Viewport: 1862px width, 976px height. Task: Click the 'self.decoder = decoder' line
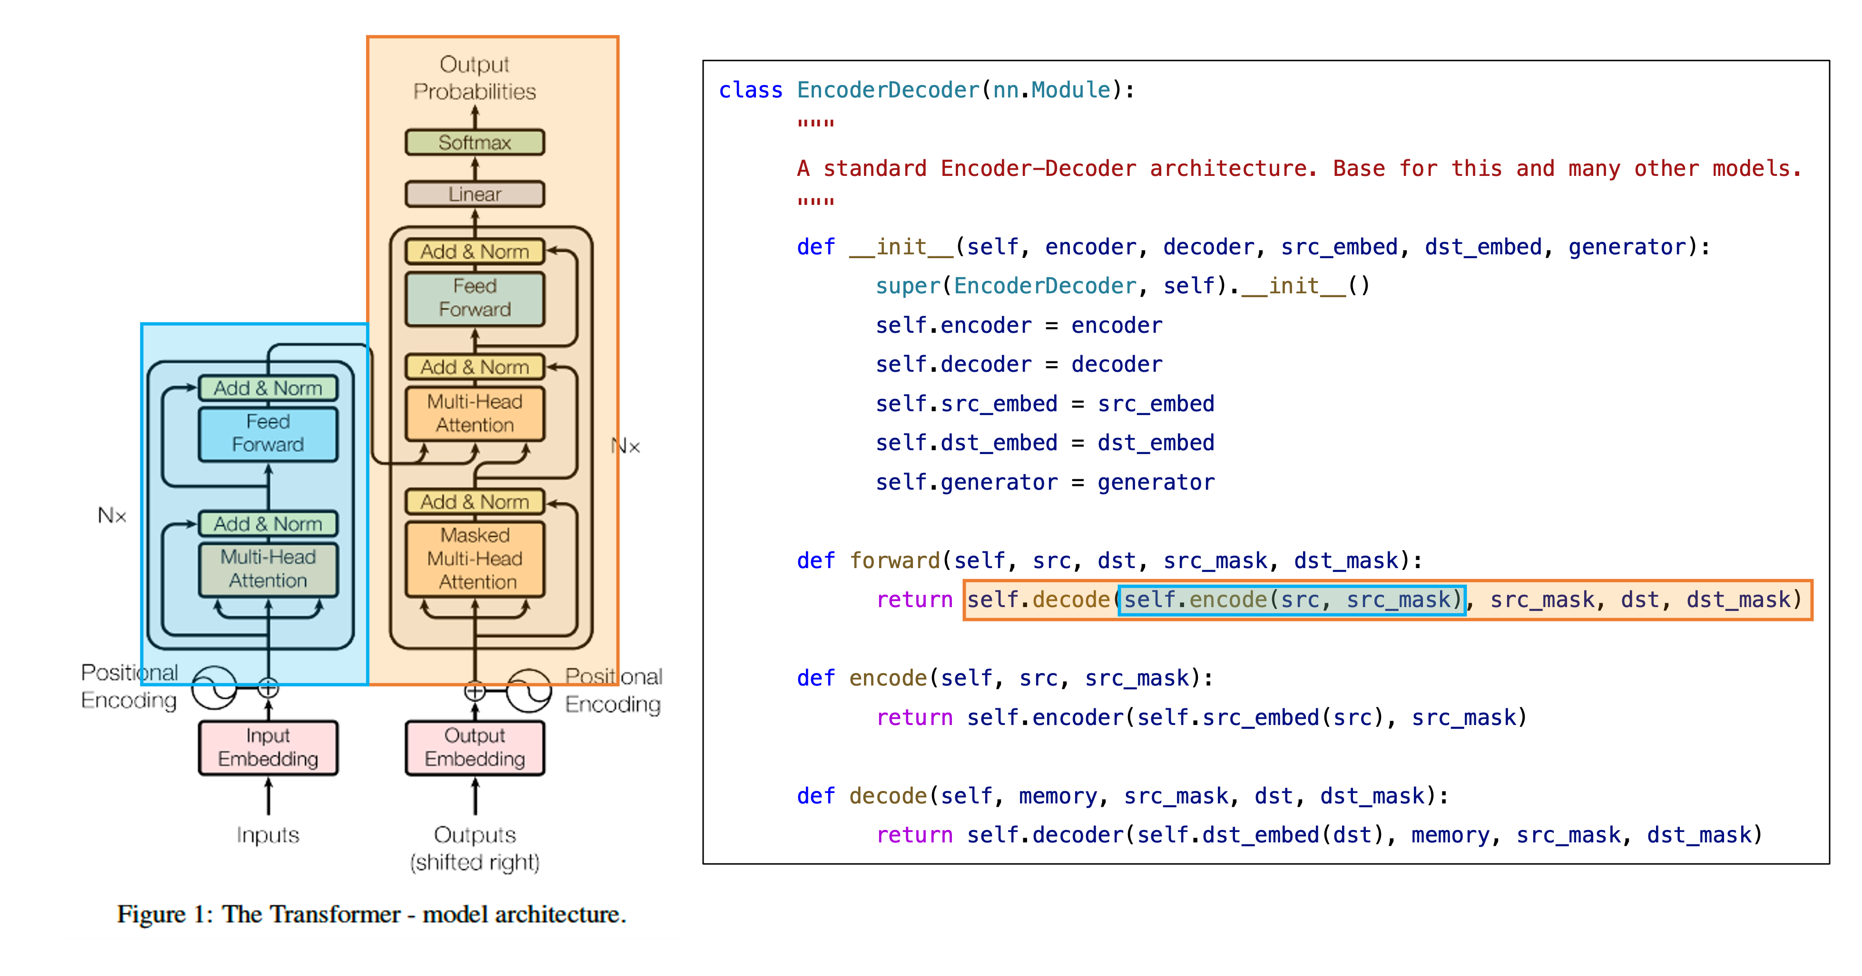1019,364
